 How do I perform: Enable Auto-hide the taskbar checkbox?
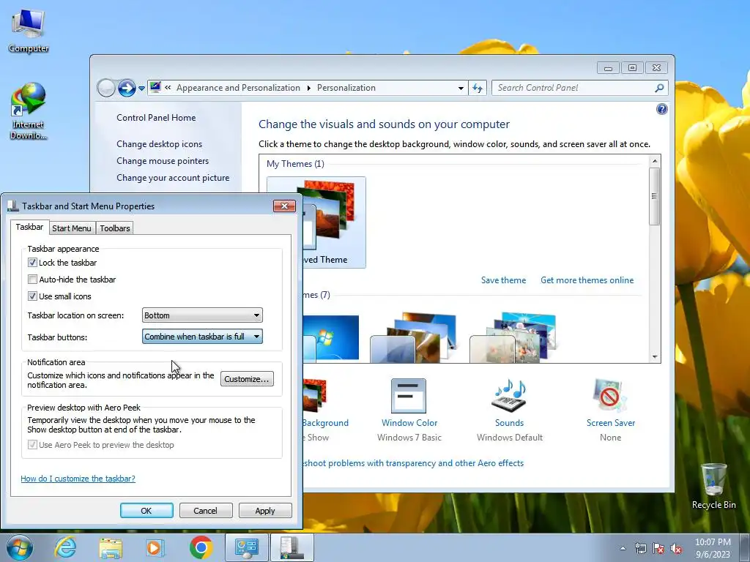tap(32, 279)
